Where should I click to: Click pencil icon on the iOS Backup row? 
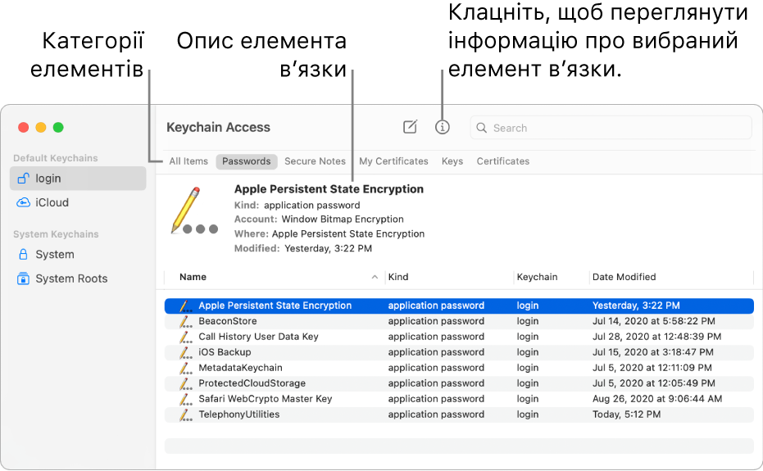point(185,352)
